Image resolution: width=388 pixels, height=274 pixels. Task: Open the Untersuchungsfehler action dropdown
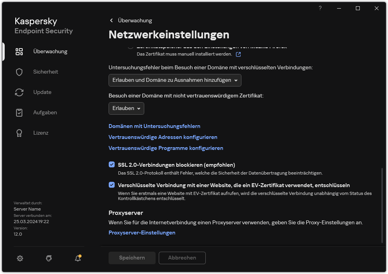pos(174,80)
